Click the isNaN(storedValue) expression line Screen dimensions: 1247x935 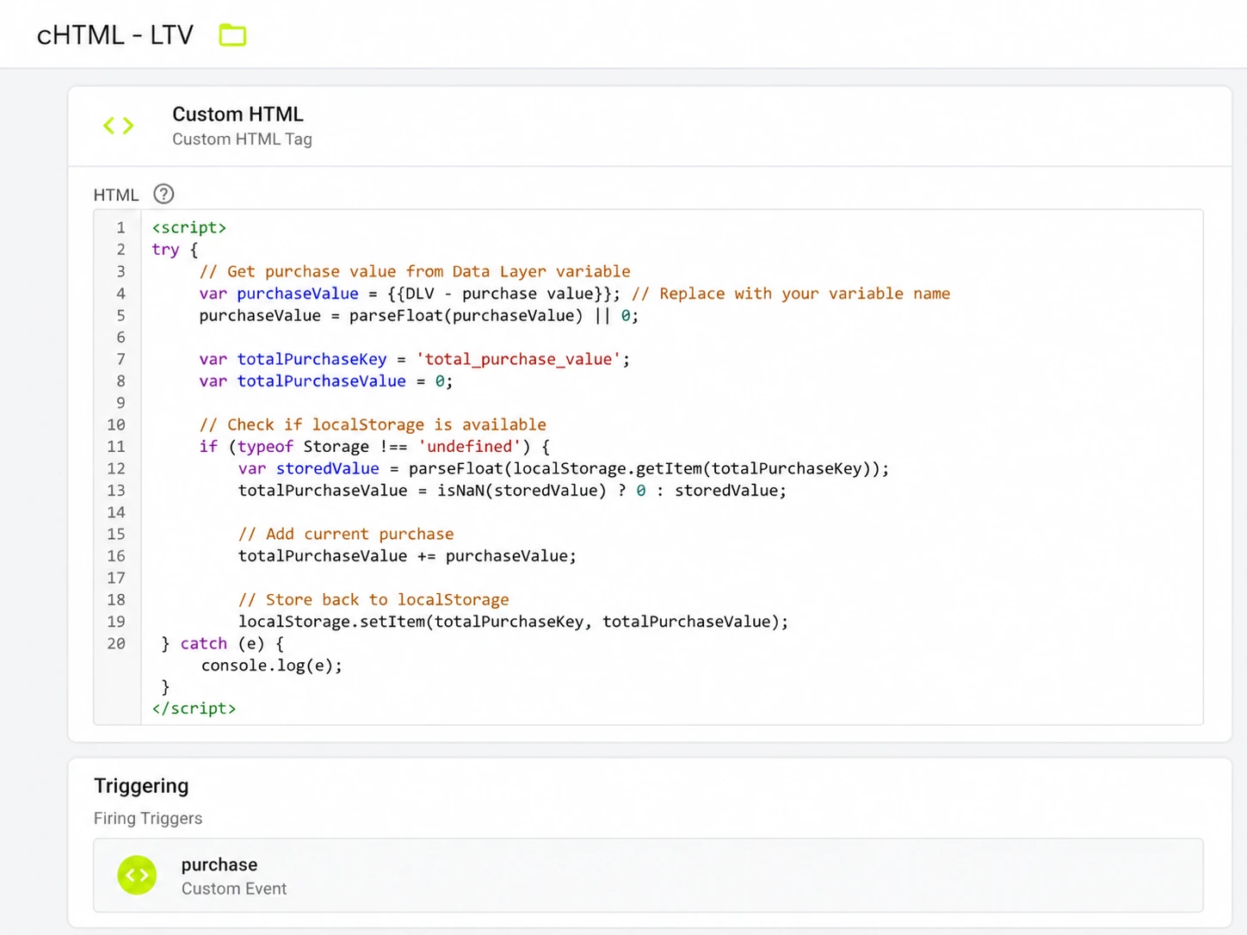pos(512,491)
